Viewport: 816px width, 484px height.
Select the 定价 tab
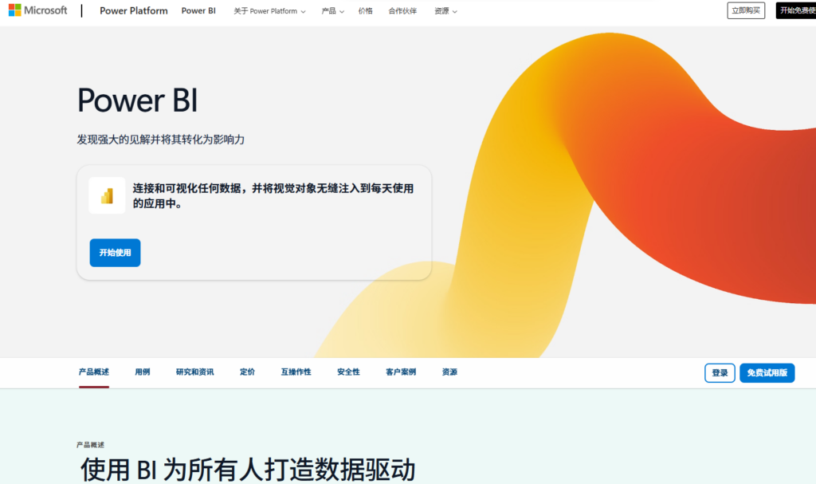click(x=246, y=372)
